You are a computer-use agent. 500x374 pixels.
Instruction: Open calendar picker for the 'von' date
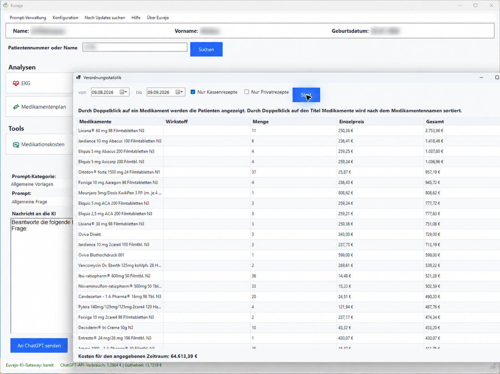[124, 92]
